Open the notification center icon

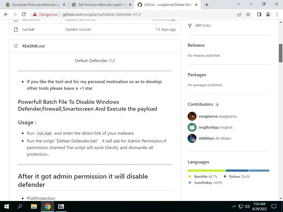click(274, 206)
